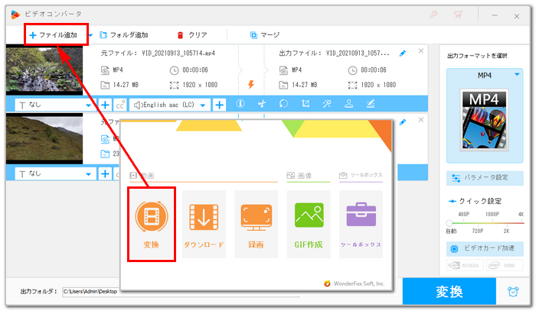This screenshot has width=536, height=311.
Task: Set quick setting slider to 1080P
Action: tap(492, 214)
